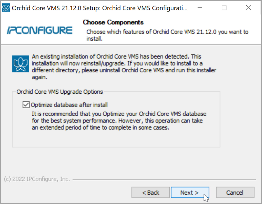Click the greyed-out maximize button
The width and height of the screenshot is (262, 204).
pos(224,8)
